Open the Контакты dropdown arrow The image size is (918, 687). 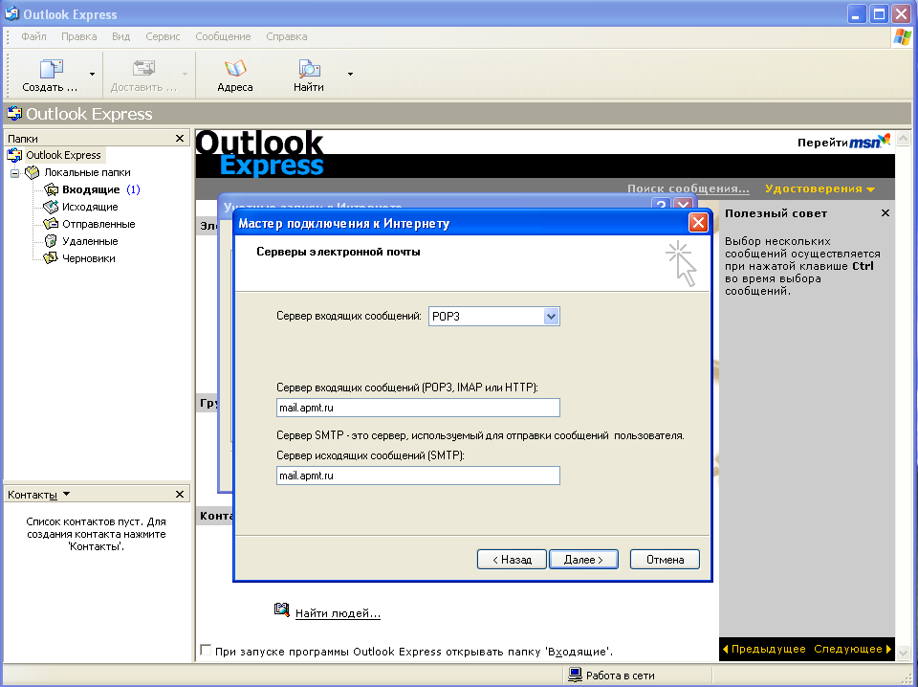66,495
